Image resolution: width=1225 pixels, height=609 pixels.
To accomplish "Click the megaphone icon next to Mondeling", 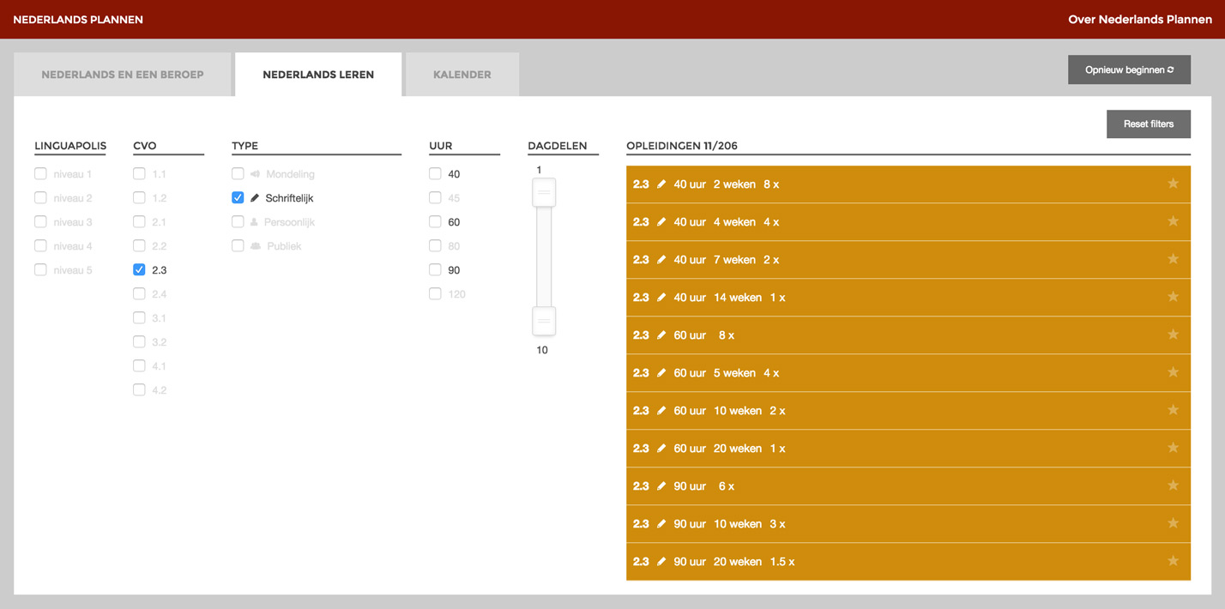I will [x=255, y=174].
